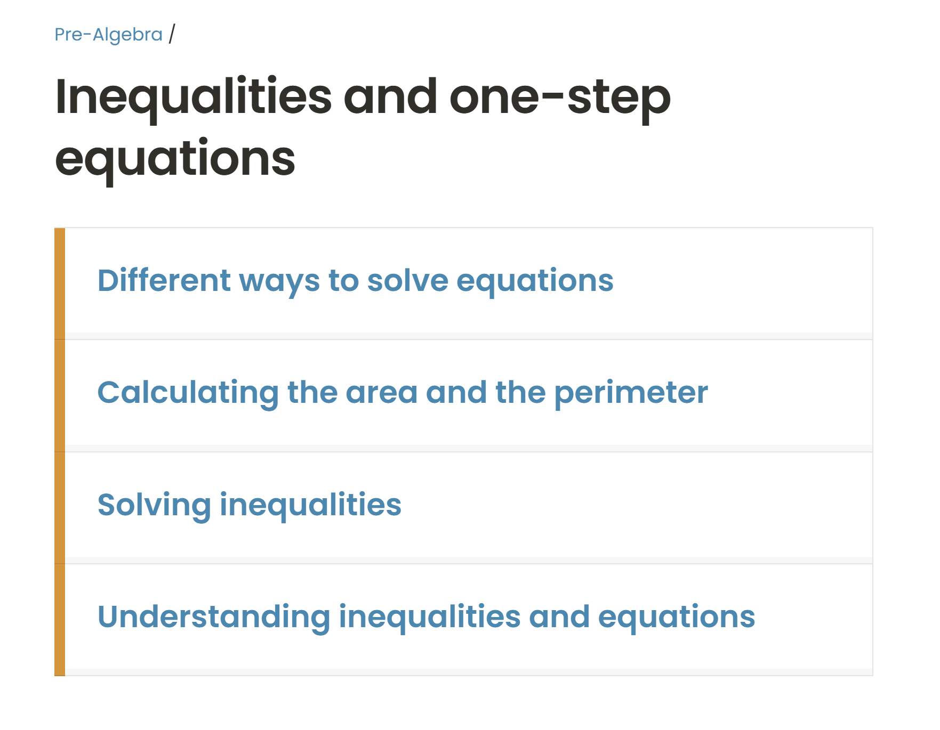Click orange bar beside 'Solving inequalities'
This screenshot has width=940, height=730.
tap(60, 507)
